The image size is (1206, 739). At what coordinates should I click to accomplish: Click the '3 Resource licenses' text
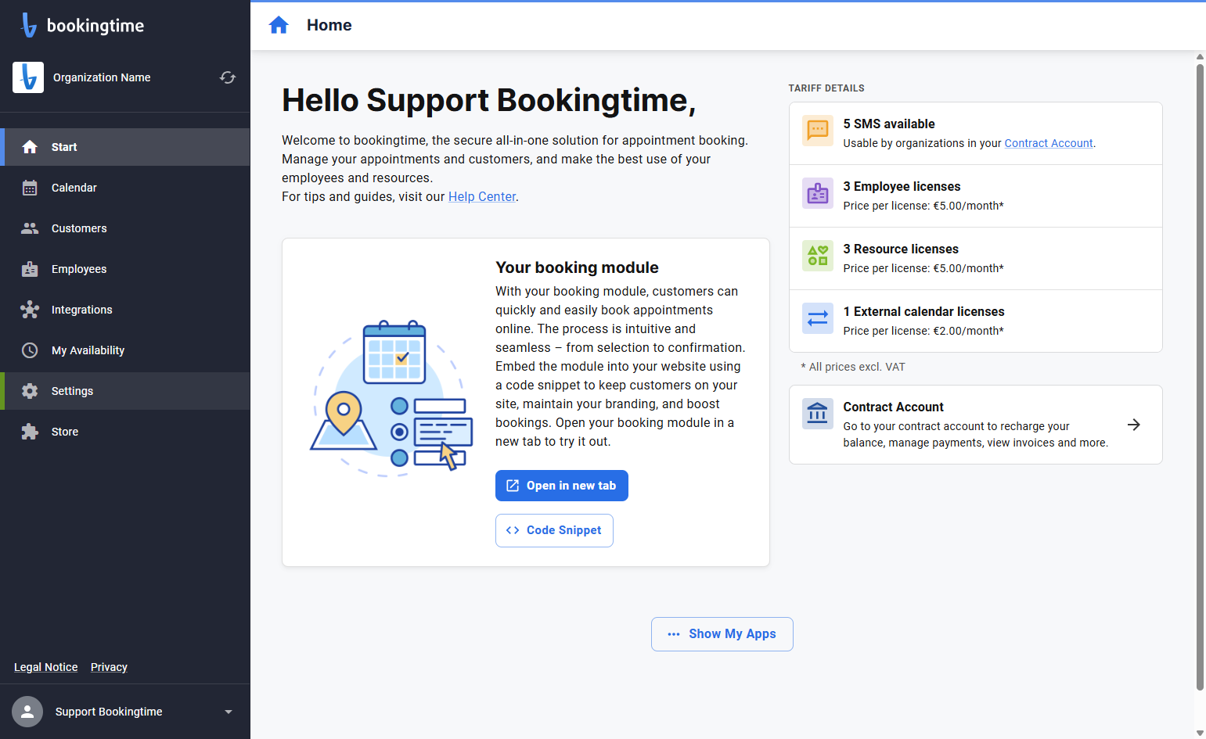pyautogui.click(x=901, y=249)
